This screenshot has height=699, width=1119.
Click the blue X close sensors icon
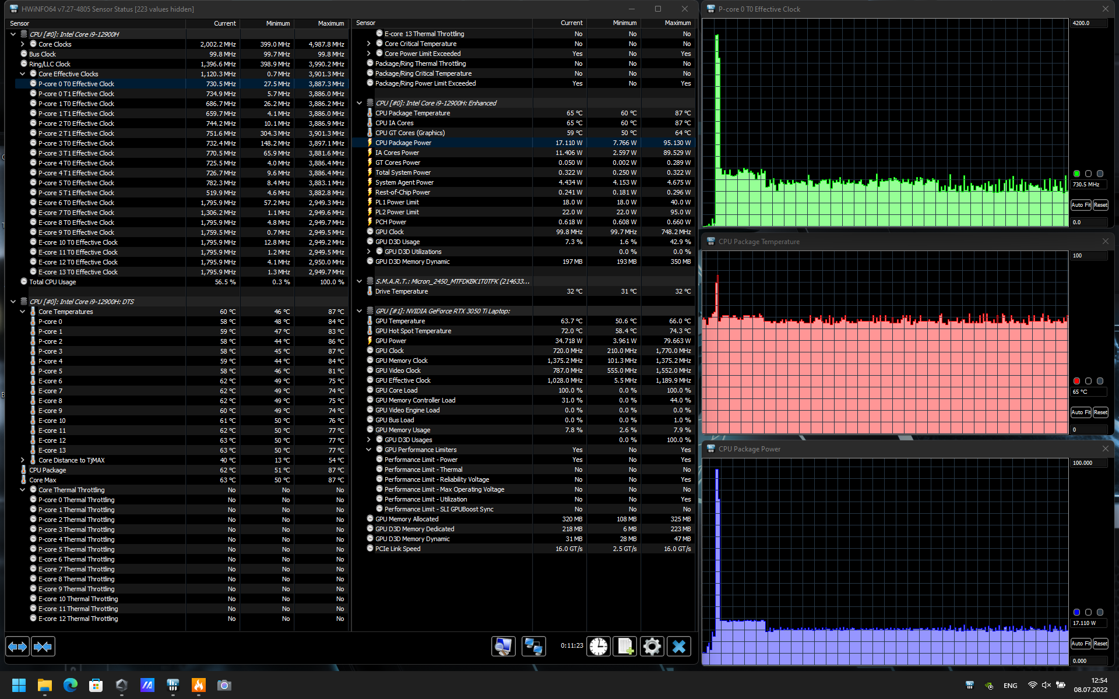[679, 647]
